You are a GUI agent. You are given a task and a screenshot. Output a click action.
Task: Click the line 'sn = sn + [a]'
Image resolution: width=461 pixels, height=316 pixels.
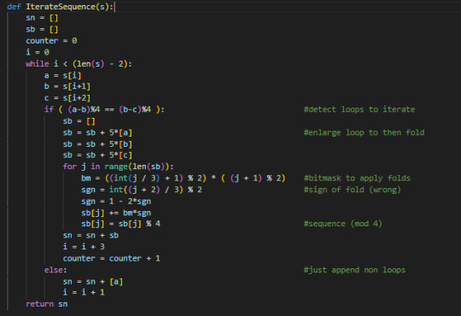[92, 282]
